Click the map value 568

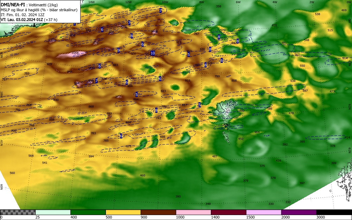31,156
